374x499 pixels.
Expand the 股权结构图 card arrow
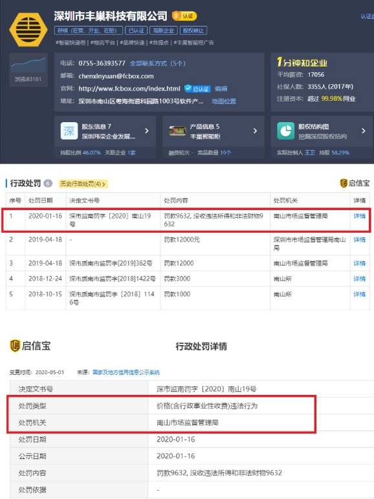(x=364, y=131)
